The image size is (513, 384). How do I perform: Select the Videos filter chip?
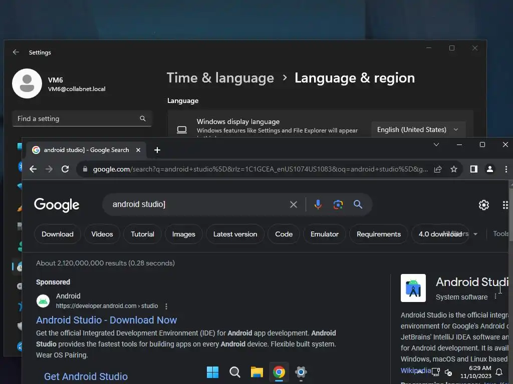pos(102,234)
